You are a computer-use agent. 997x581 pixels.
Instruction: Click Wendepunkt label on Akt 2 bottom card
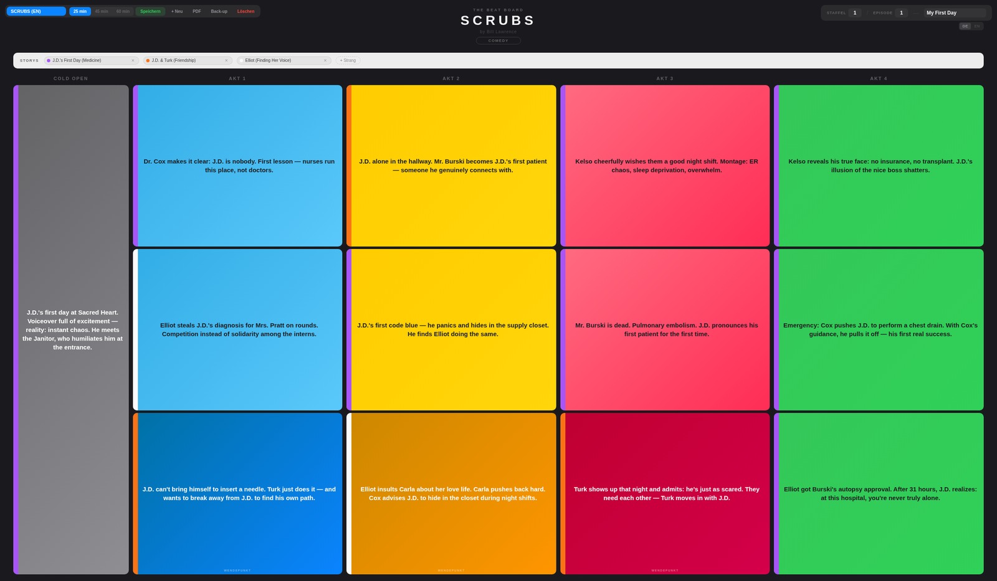coord(451,570)
